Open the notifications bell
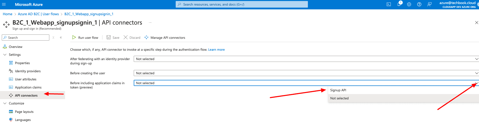Viewport: 479px width, 125px height. coord(399,4)
